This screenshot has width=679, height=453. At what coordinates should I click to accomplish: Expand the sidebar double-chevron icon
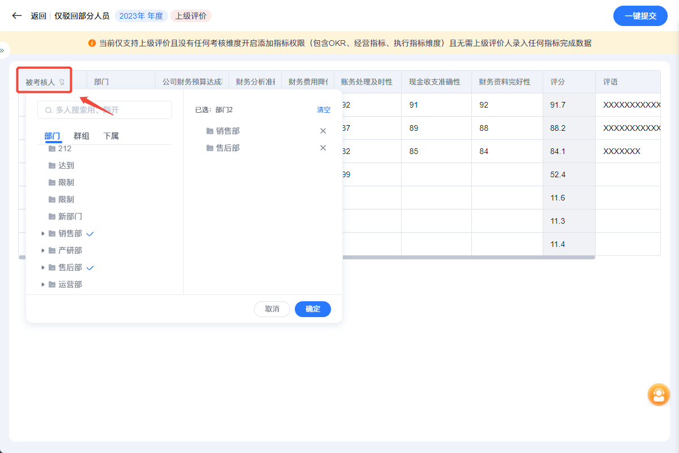(x=2, y=50)
